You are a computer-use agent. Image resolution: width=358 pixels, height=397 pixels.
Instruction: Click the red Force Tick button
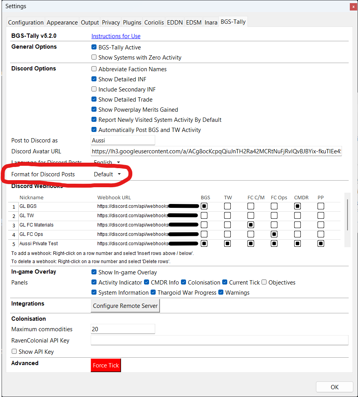point(106,365)
